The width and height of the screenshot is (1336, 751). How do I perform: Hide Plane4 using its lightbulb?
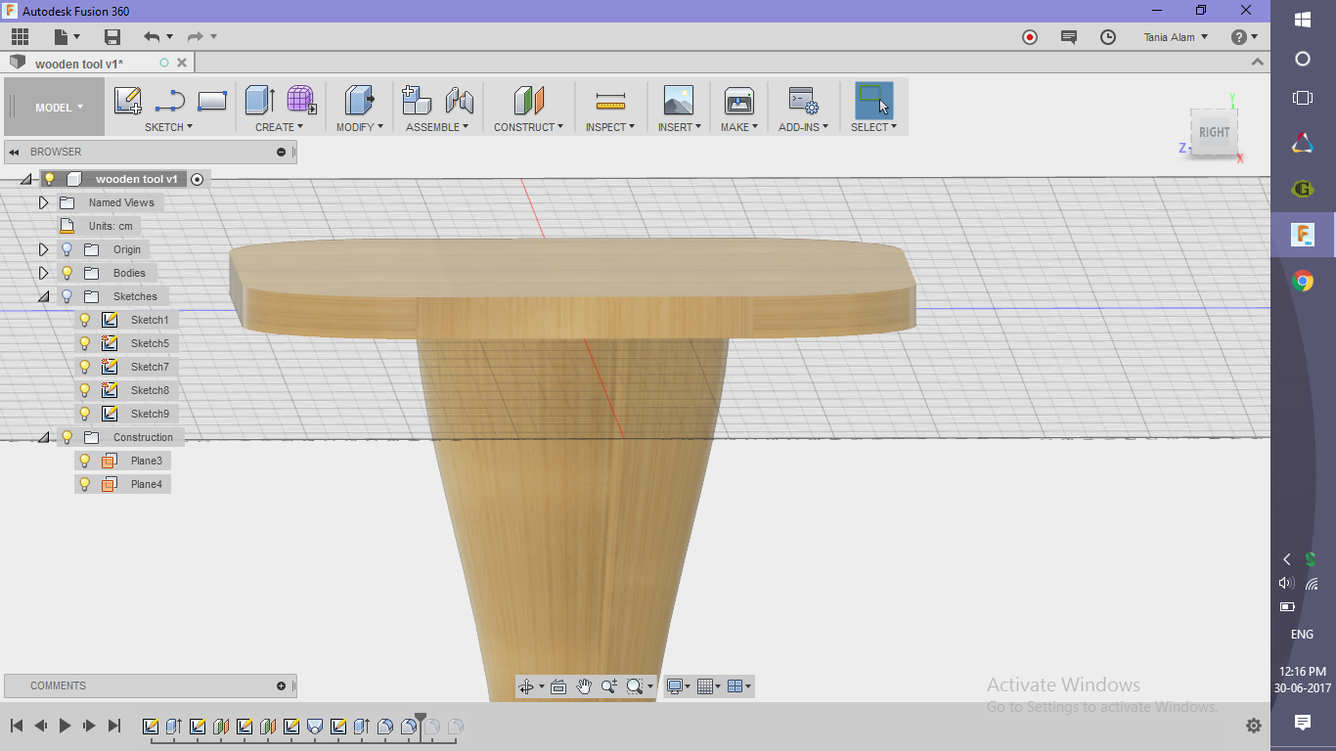pyautogui.click(x=85, y=484)
